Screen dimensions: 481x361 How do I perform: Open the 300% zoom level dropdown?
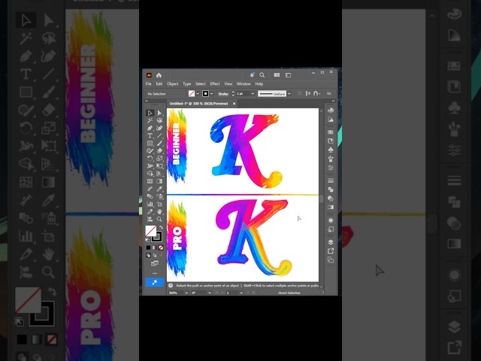pyautogui.click(x=186, y=293)
